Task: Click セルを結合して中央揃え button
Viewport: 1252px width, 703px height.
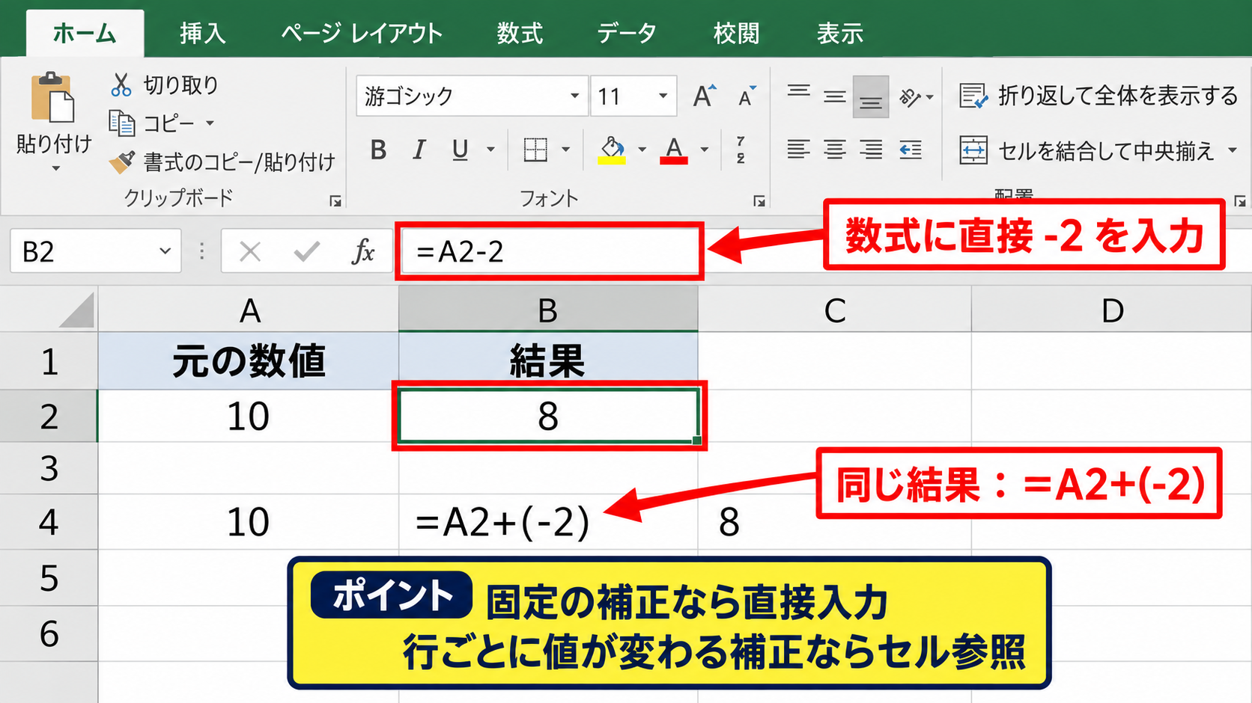Action: coord(1087,150)
